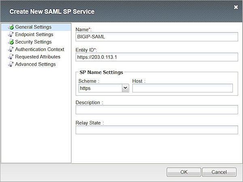Open Requested Attributes section

(x=38, y=57)
